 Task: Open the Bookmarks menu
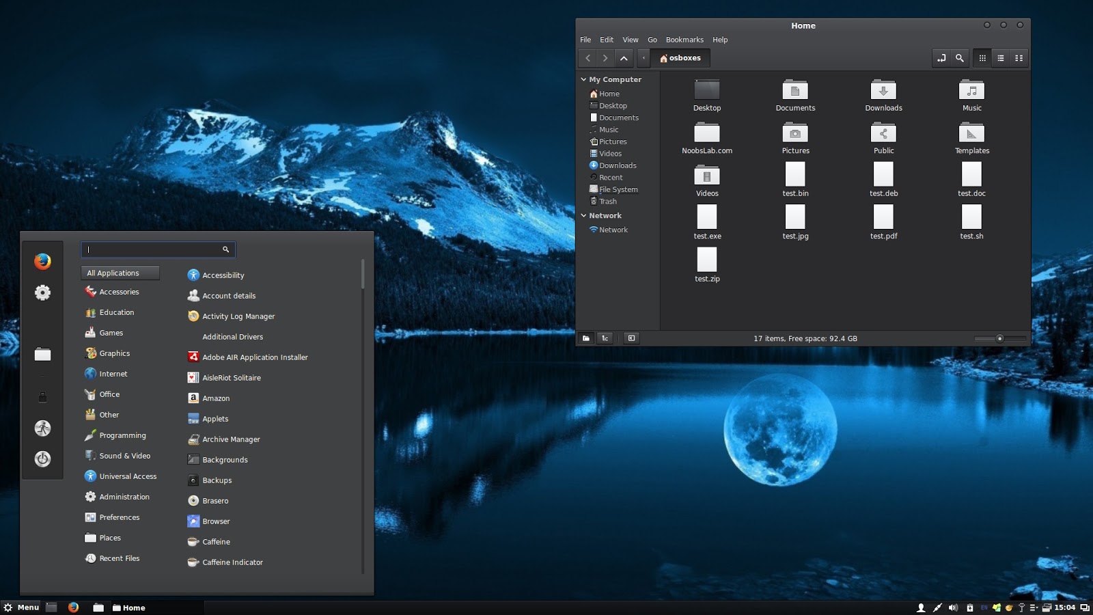684,40
